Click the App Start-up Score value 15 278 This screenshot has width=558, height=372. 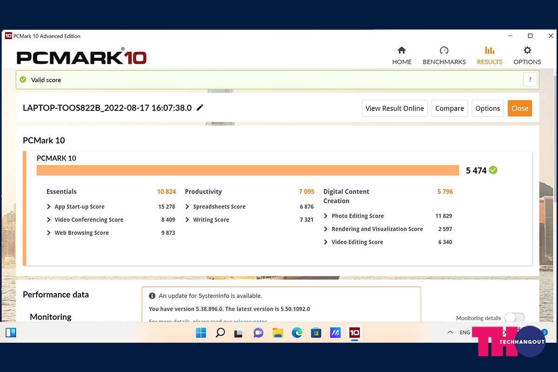pyautogui.click(x=166, y=207)
